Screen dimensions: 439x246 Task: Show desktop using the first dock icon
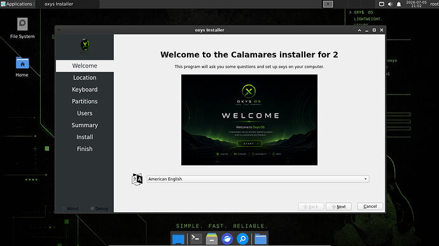[x=178, y=240]
